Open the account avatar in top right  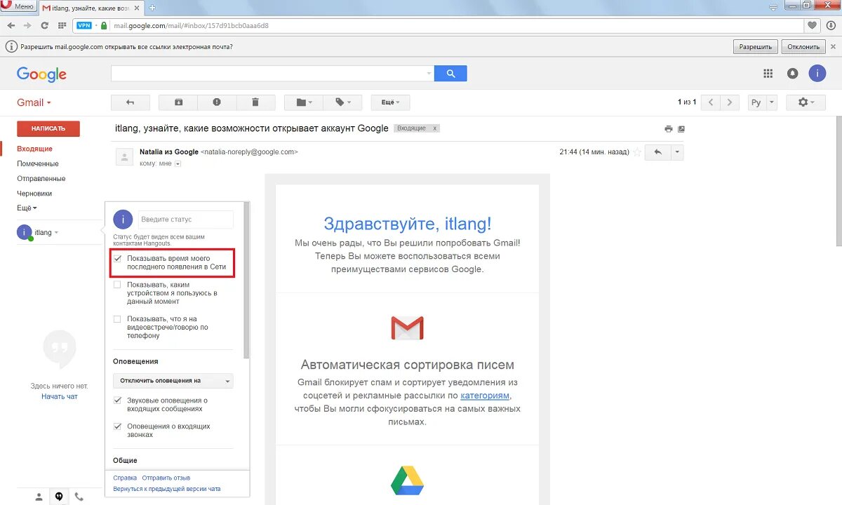(x=817, y=73)
